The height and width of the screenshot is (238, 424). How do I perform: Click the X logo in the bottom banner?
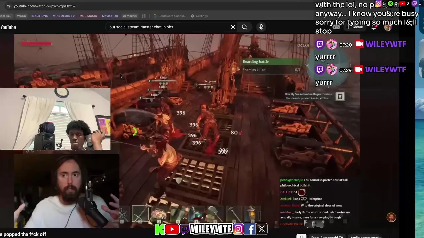coord(262,229)
